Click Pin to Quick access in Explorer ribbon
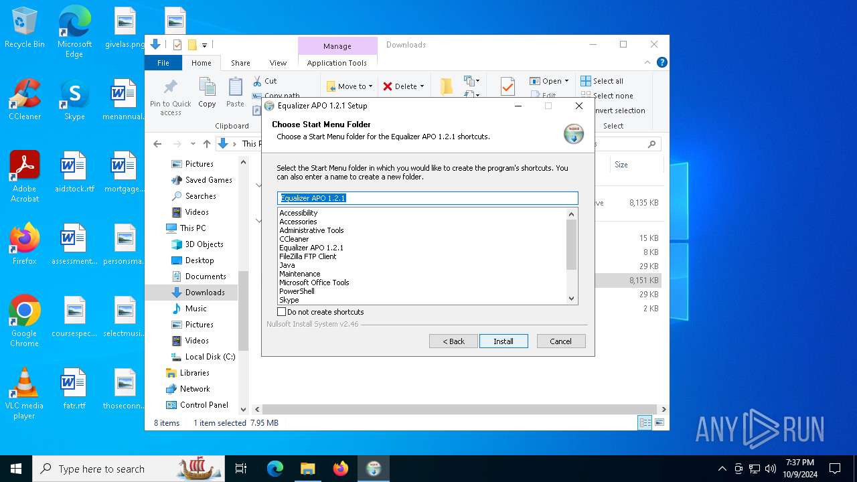This screenshot has width=857, height=482. (x=171, y=98)
